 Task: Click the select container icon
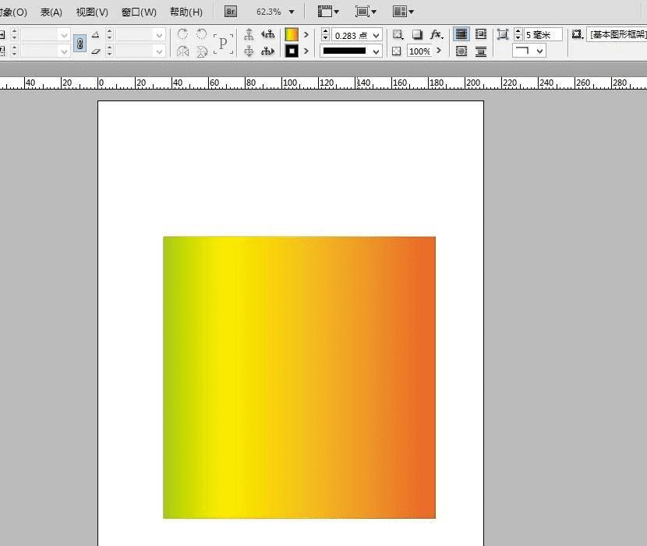249,35
